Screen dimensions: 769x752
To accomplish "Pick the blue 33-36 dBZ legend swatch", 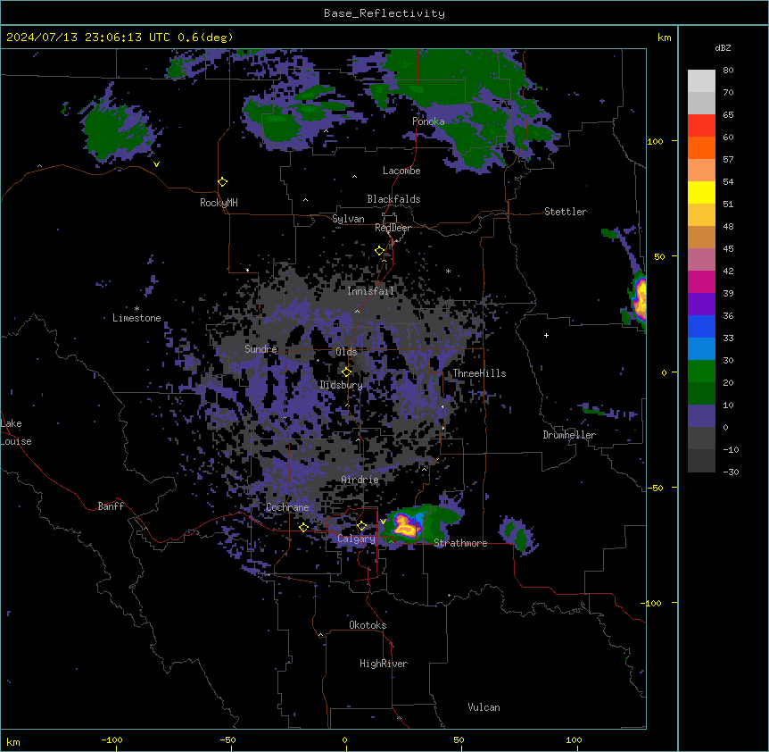I will [x=701, y=326].
